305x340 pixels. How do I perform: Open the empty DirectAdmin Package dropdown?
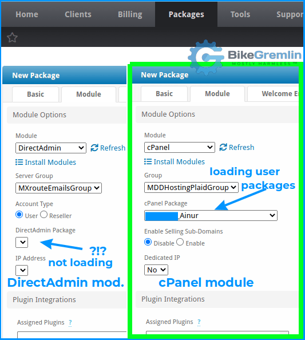[x=22, y=242]
